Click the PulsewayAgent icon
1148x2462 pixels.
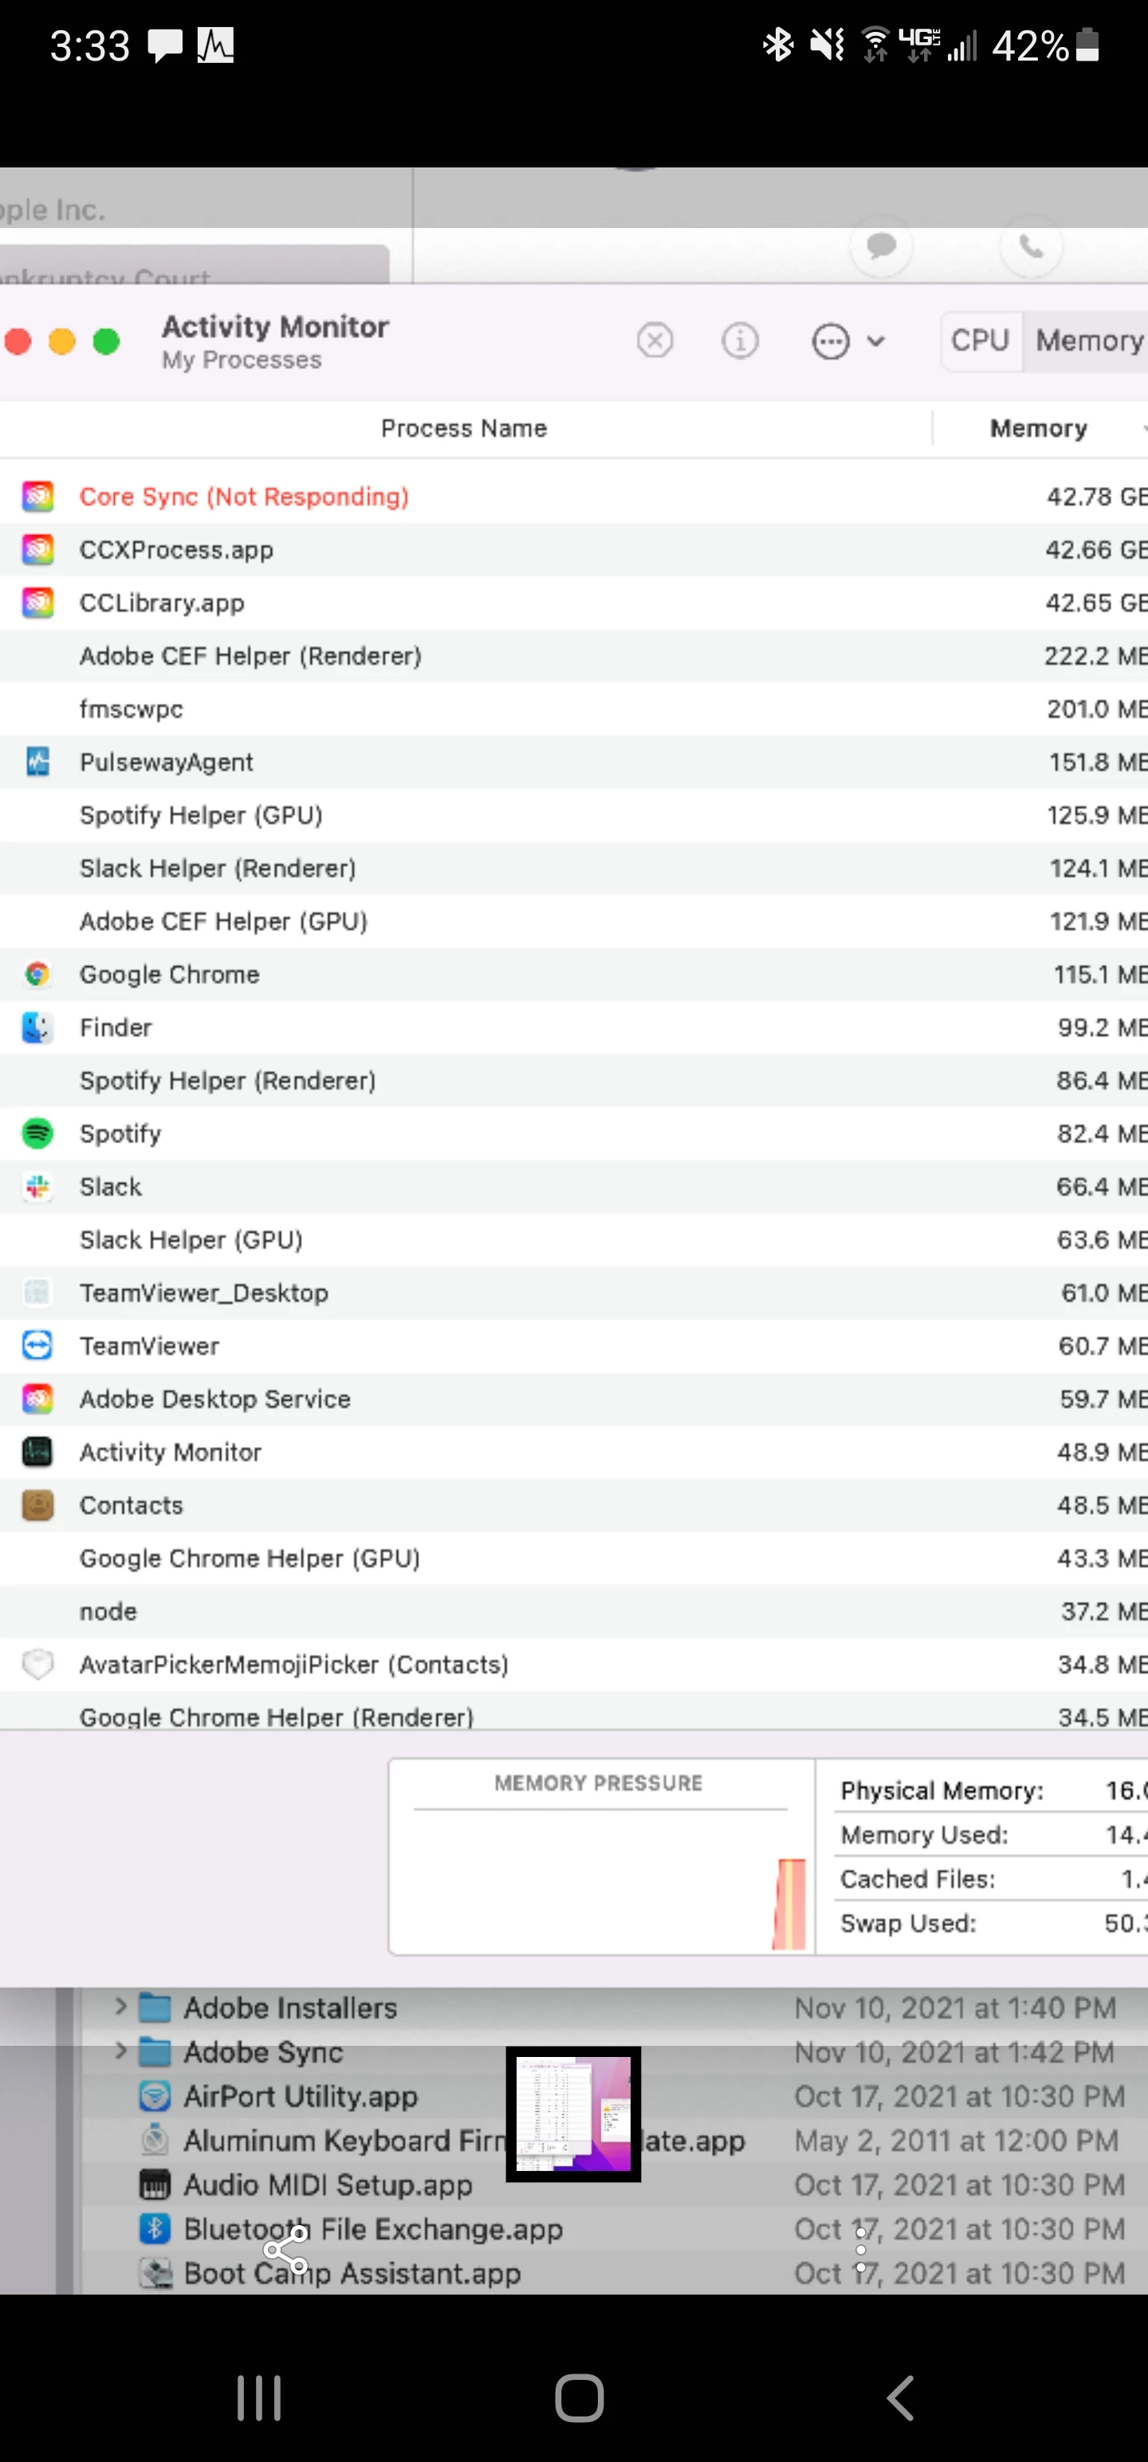click(x=37, y=761)
